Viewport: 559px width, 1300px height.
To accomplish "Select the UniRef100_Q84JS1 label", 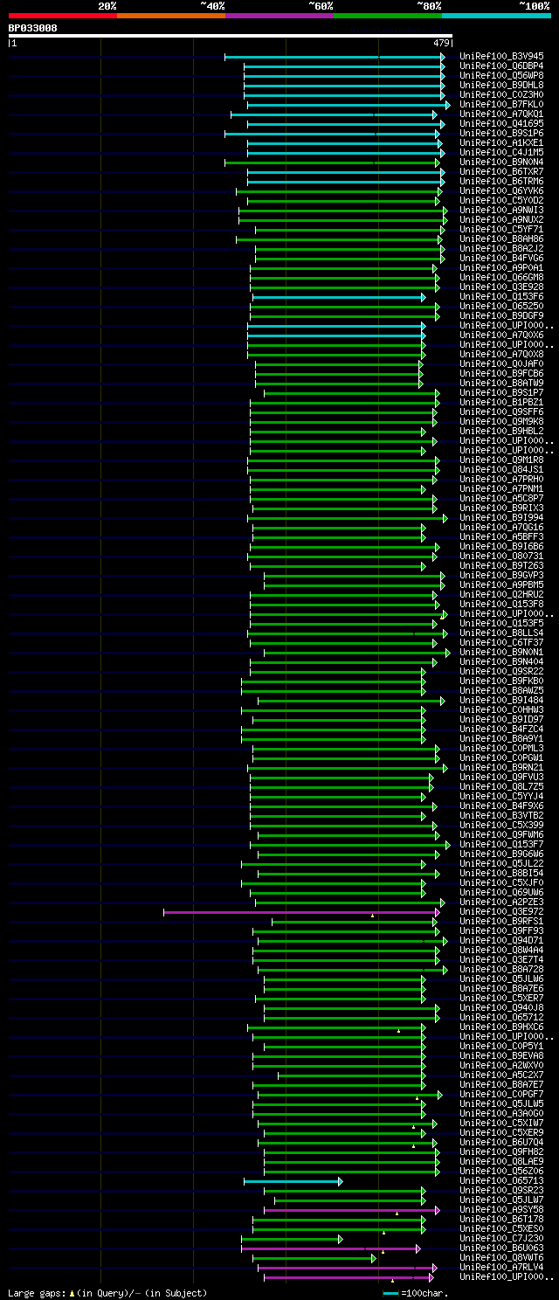I will point(501,470).
